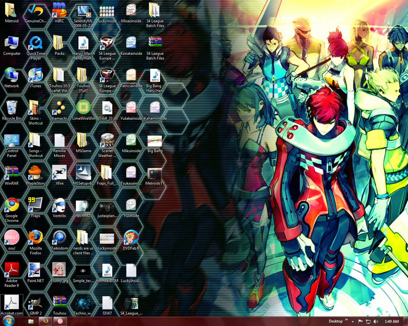The image size is (408, 326).
Task: Open the Konatainside icon
Action: (131, 46)
